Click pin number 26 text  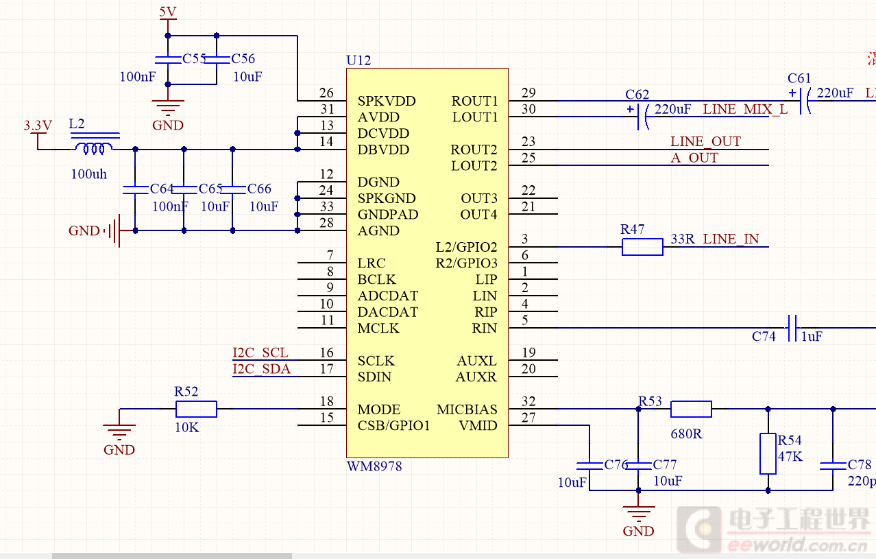tap(327, 93)
